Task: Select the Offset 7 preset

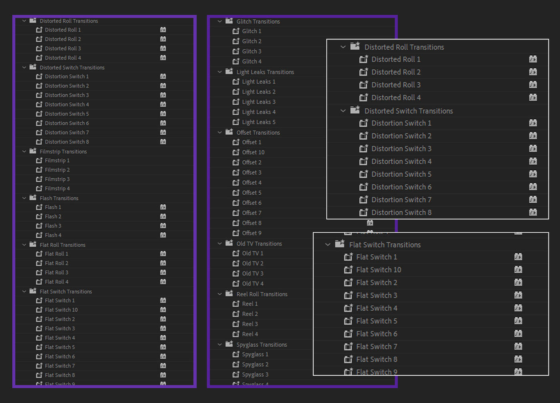Action: 252,213
